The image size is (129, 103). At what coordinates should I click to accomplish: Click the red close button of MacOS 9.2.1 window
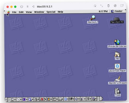[x=8, y=7]
